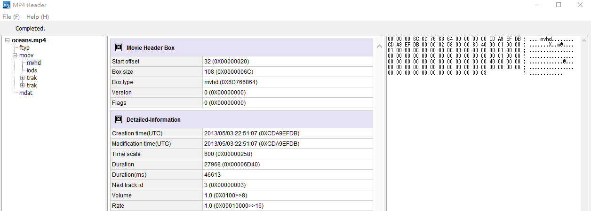Expand the first trak node below iods

pyautogui.click(x=22, y=78)
